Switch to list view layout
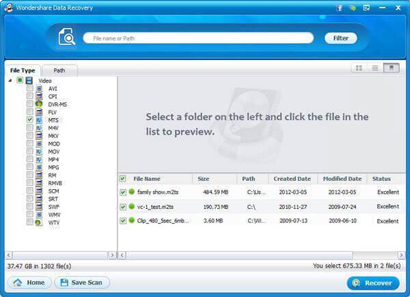 375,68
